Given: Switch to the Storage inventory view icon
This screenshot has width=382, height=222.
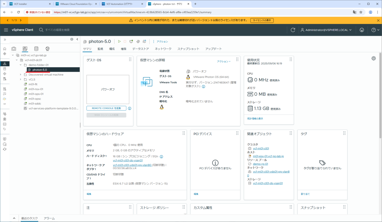Looking at the screenshot, I should click(36, 49).
